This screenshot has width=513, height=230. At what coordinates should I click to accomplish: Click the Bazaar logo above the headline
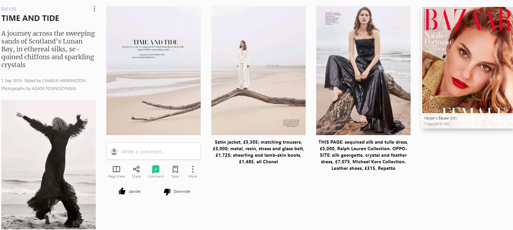(x=9, y=9)
